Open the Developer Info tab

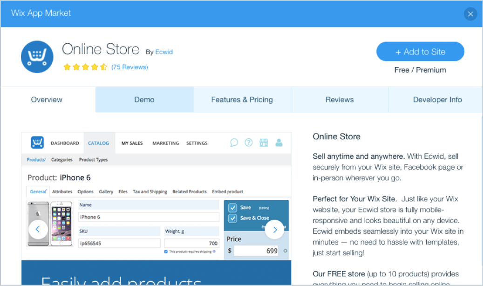tap(437, 100)
